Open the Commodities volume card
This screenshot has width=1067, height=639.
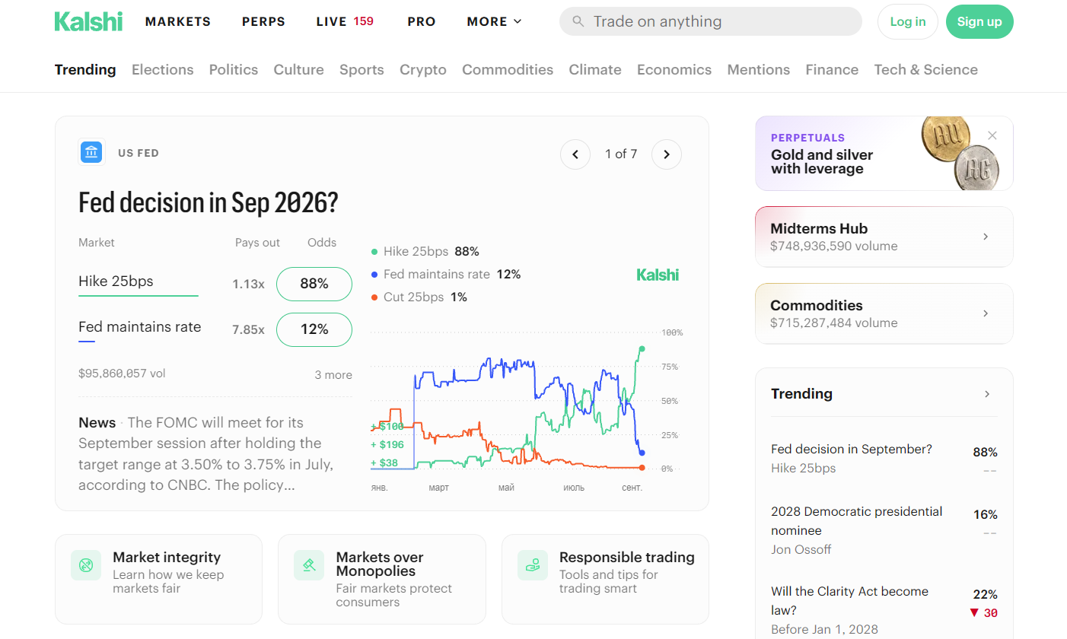coord(884,313)
